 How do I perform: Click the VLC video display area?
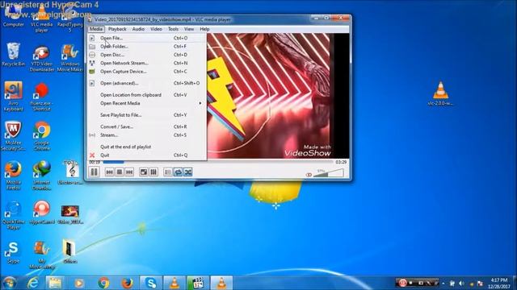pos(278,96)
